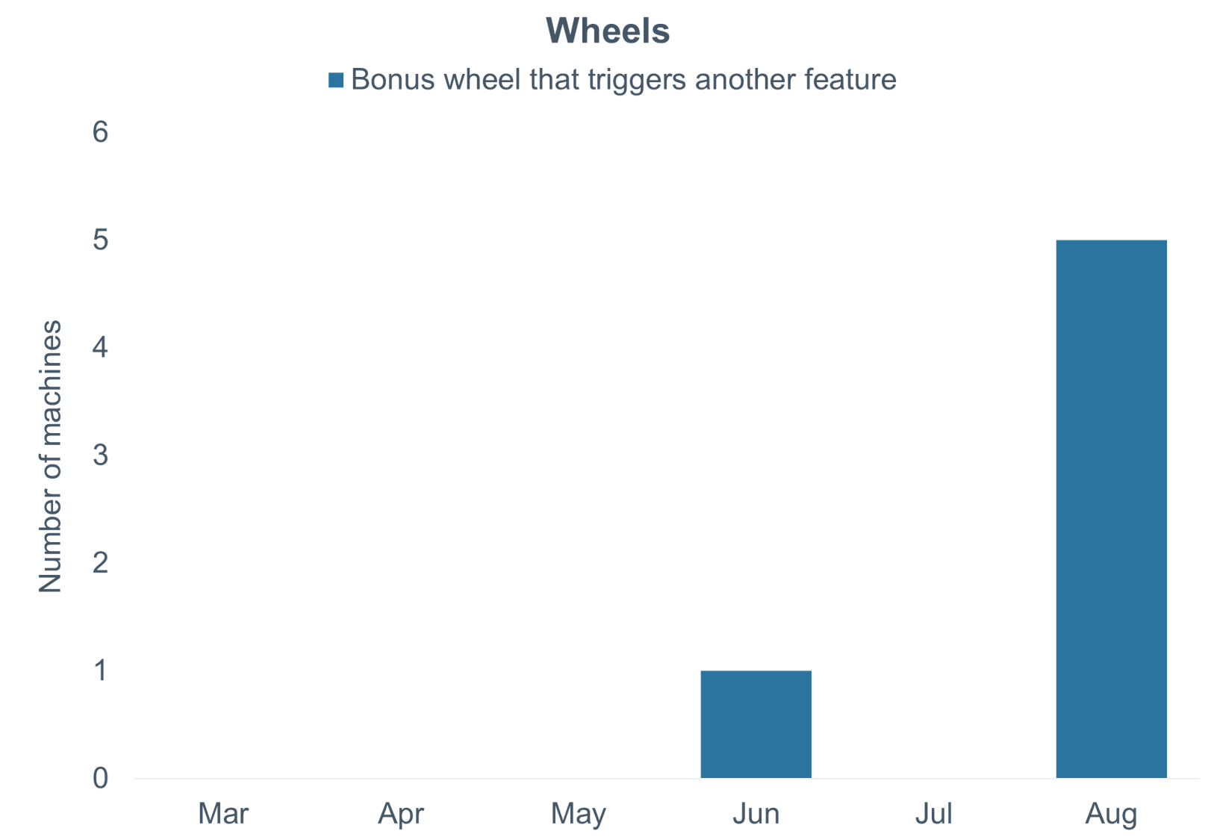The image size is (1217, 840).
Task: Click the y-axis value 0
Action: [100, 778]
